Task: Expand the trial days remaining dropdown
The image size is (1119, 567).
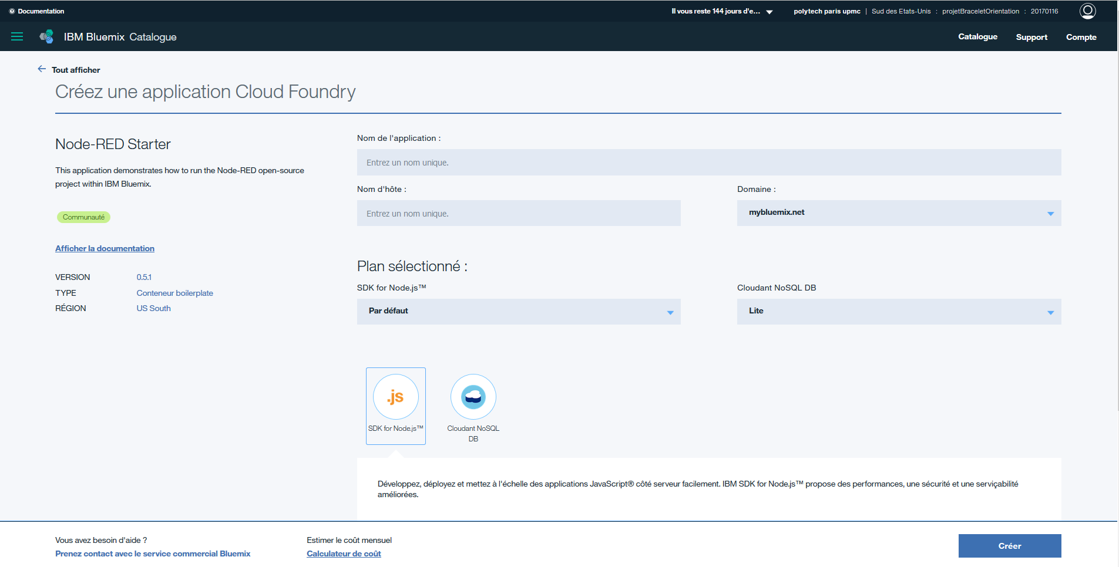Action: point(769,12)
